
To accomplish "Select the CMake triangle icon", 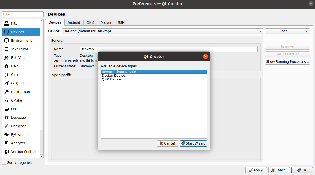I will pos(7,100).
